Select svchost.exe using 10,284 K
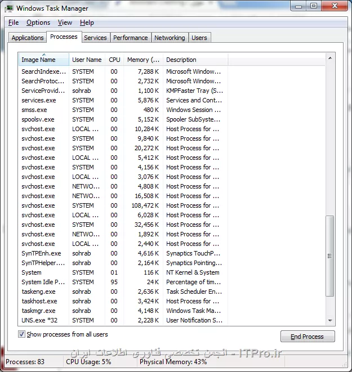This screenshot has height=372, width=352. point(123,129)
